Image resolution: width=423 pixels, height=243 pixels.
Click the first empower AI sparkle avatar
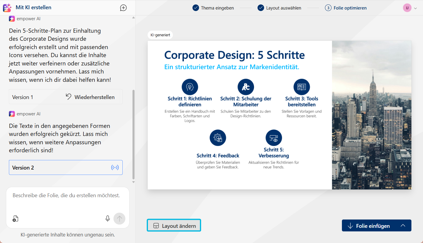point(12,19)
